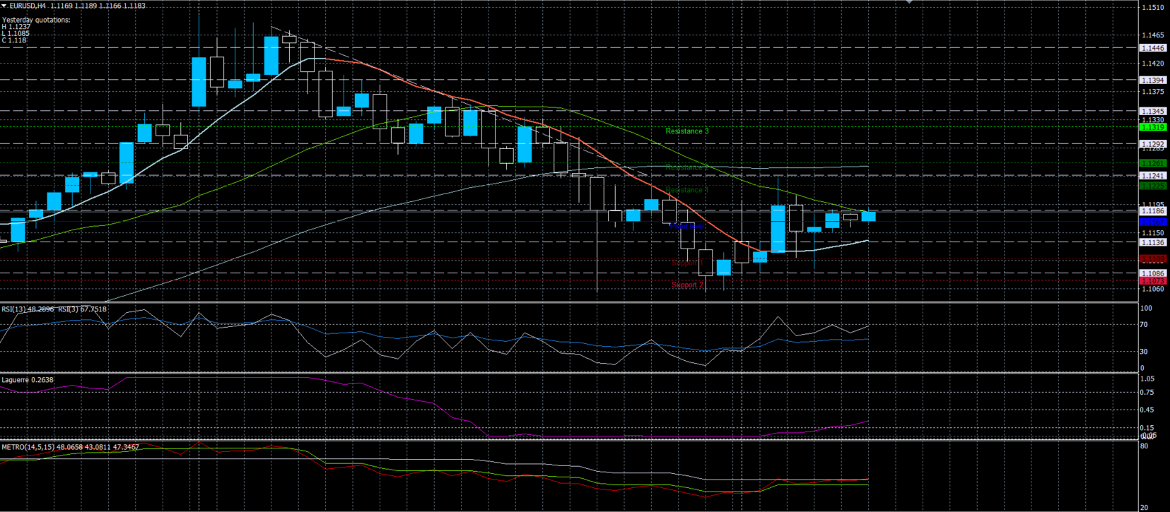Select the 1.1241 price level tag
This screenshot has height=512, width=1170.
click(x=1153, y=176)
